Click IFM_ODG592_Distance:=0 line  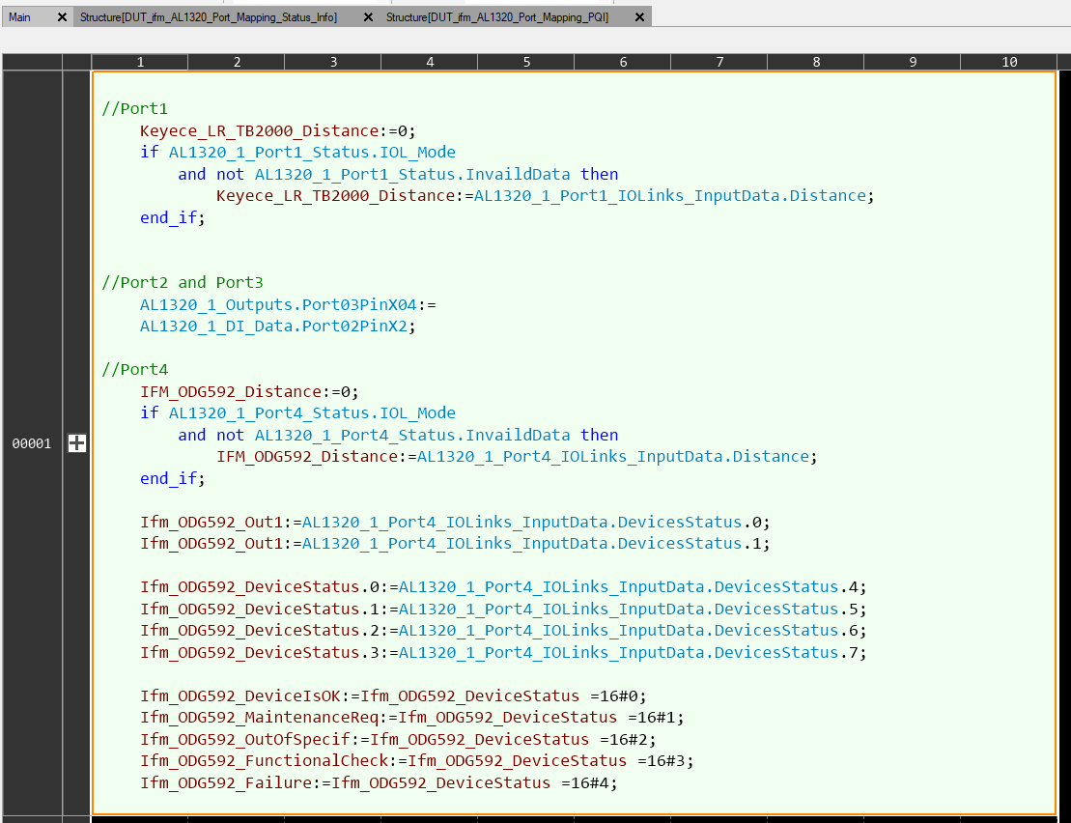249,391
